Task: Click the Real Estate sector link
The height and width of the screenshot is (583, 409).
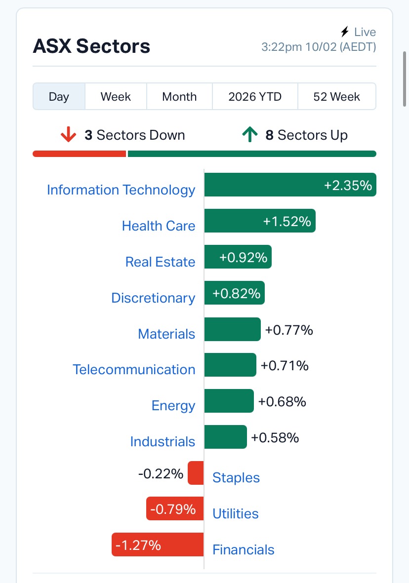Action: coord(160,262)
